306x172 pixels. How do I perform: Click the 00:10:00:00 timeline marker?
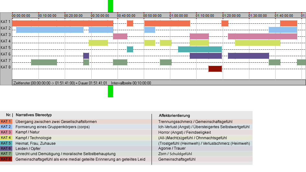[x=47, y=16]
